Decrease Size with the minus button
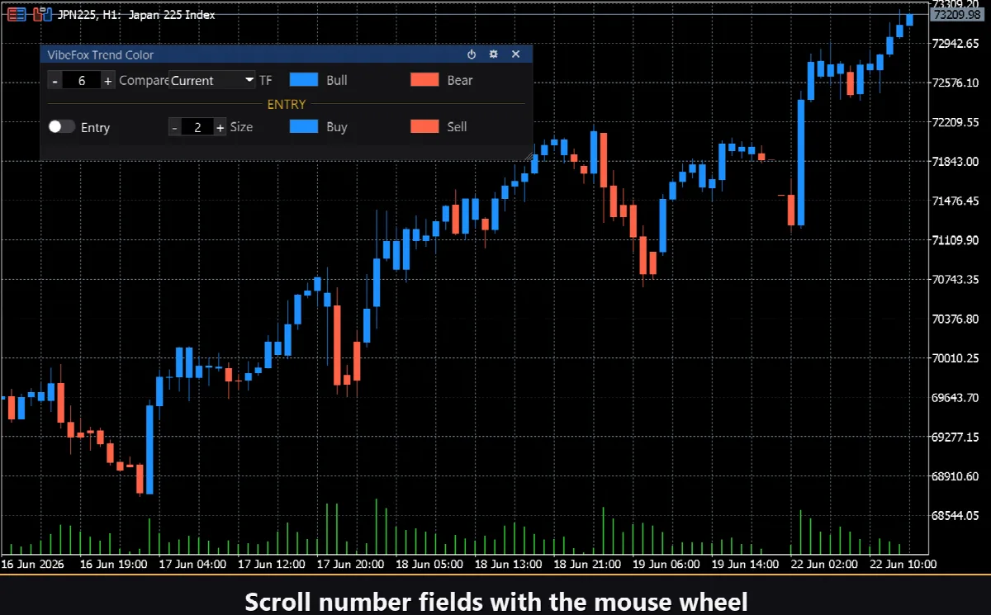The width and height of the screenshot is (991, 615). 174,127
